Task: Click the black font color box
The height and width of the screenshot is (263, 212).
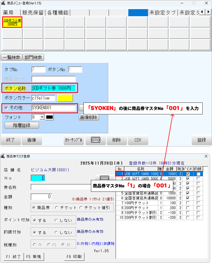Action: click(50, 117)
